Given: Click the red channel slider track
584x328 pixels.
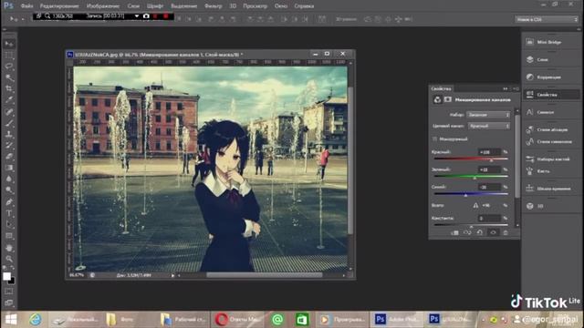Looking at the screenshot, I should (471, 159).
